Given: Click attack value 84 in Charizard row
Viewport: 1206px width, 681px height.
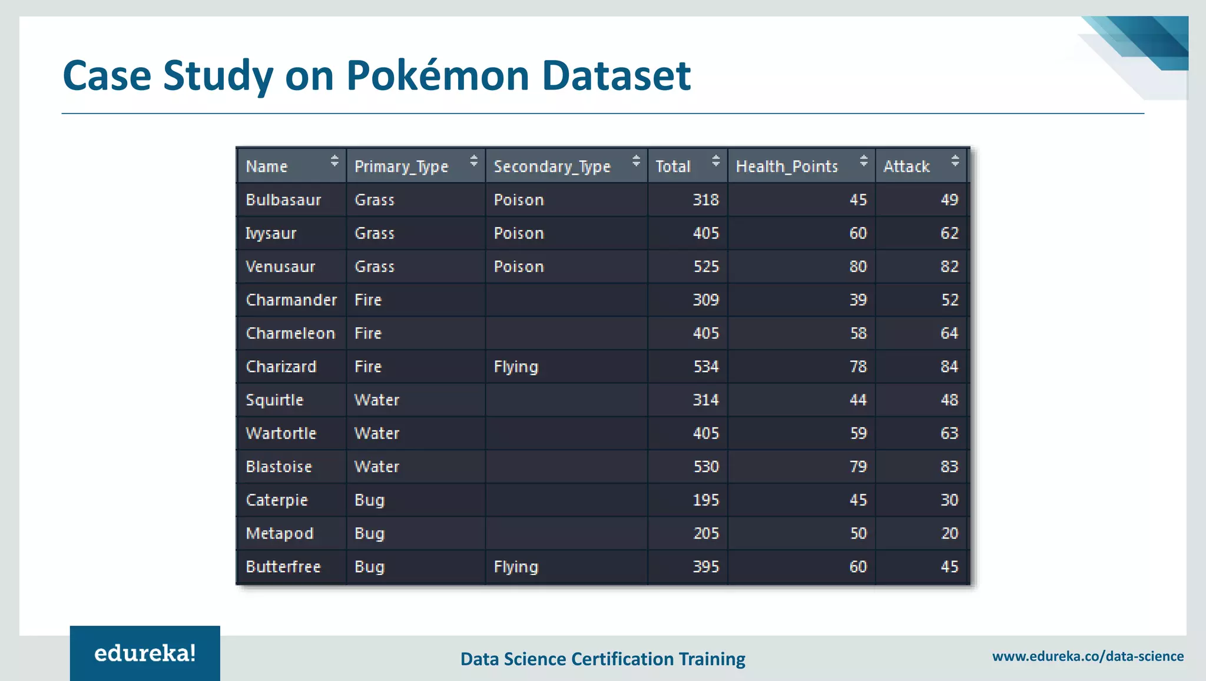Looking at the screenshot, I should click(949, 367).
